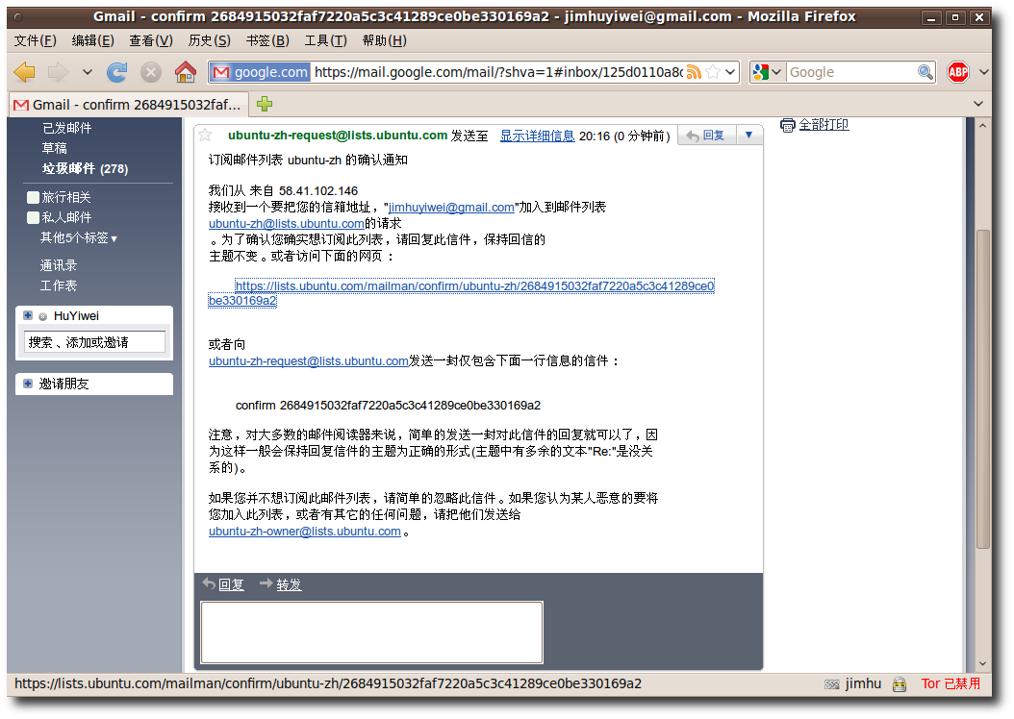Click the jimhu status bar icon
Image resolution: width=1014 pixels, height=719 pixels.
pos(831,684)
